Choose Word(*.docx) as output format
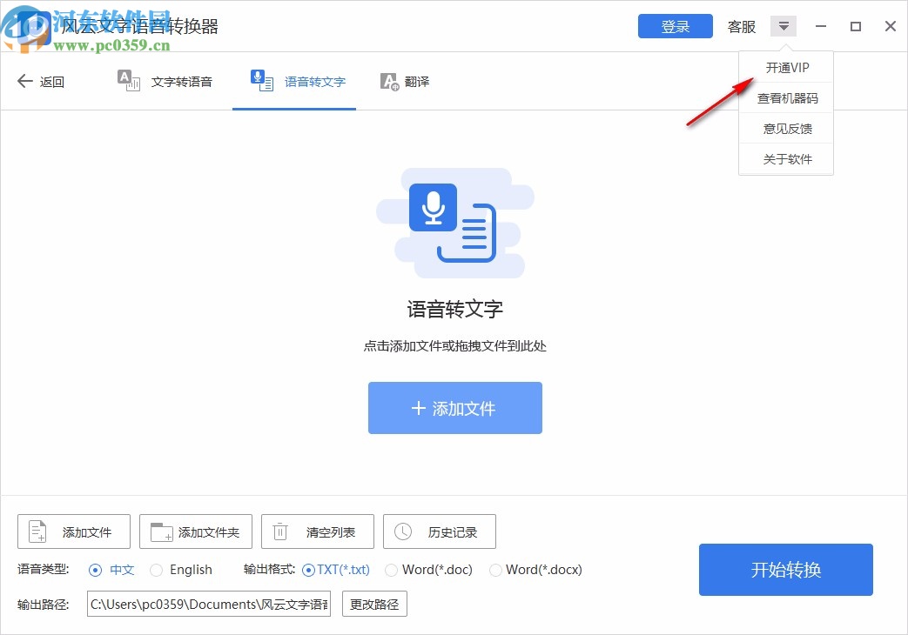The image size is (908, 635). 495,570
